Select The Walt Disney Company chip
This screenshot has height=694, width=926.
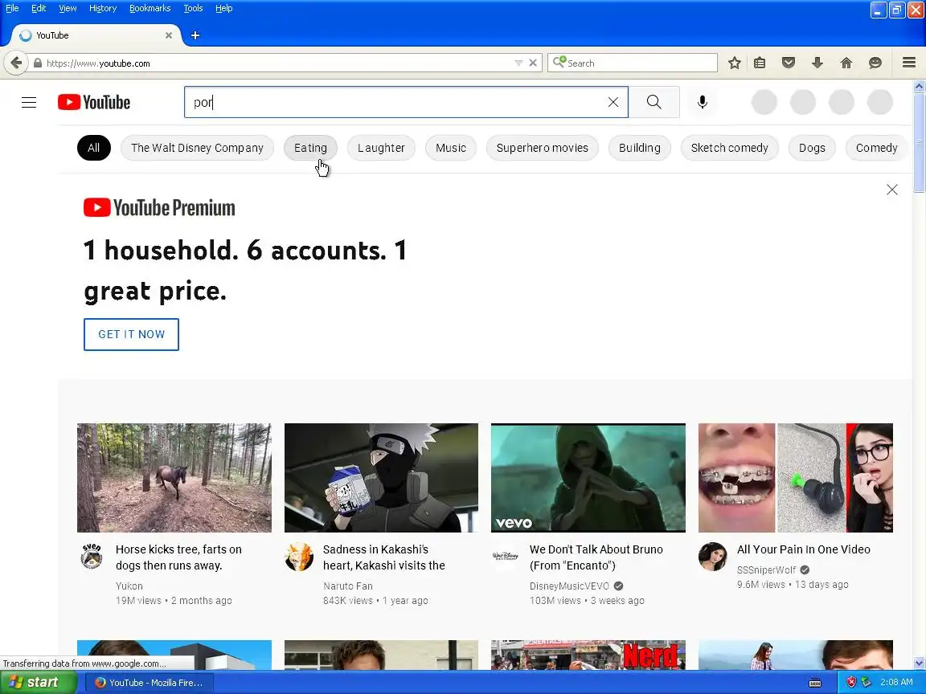[x=197, y=148]
